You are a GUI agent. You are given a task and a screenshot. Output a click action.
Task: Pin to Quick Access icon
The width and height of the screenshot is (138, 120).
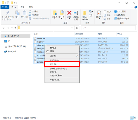(x=8, y=13)
